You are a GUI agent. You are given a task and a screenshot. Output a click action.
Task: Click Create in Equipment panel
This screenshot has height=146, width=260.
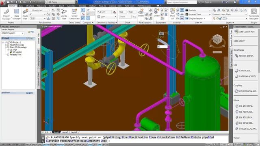tap(156, 13)
